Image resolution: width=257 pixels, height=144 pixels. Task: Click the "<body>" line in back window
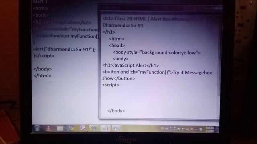41,15
